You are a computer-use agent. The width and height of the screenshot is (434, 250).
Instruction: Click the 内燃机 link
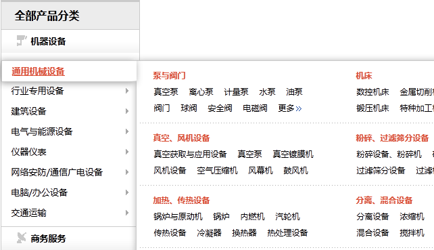[252, 216]
